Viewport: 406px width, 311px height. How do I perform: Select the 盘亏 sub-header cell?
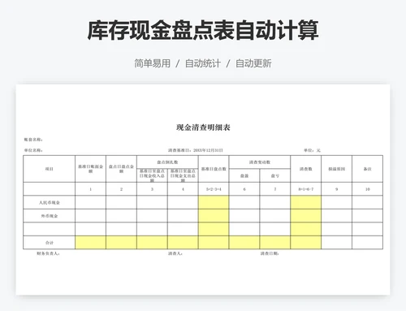pos(275,175)
